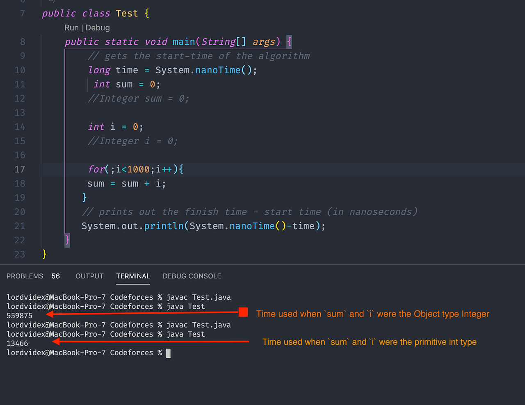Click the commented Integer sum line
This screenshot has width=525, height=405.
(138, 98)
